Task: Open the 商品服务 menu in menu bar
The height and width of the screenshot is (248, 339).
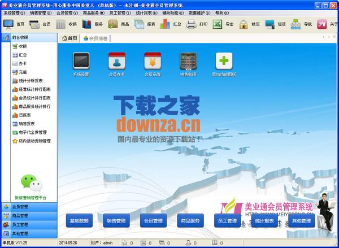Action: [94, 13]
